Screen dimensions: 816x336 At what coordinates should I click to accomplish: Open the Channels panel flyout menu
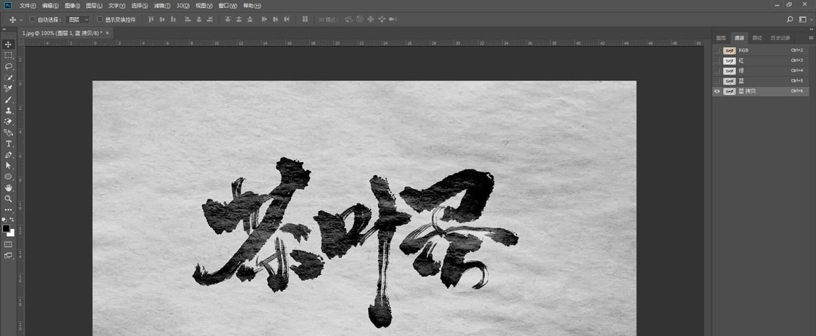point(810,37)
